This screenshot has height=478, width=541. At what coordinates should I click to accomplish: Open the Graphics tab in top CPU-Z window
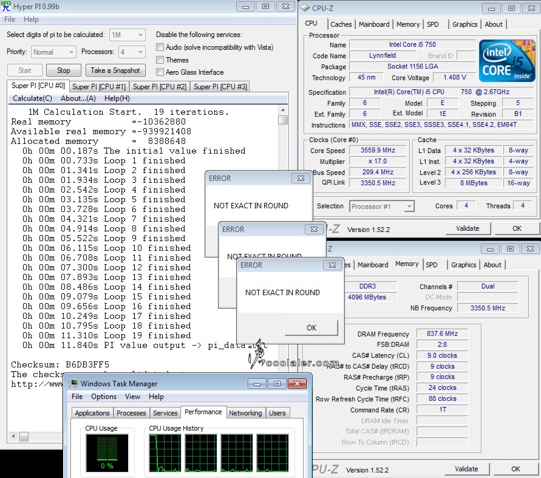464,24
